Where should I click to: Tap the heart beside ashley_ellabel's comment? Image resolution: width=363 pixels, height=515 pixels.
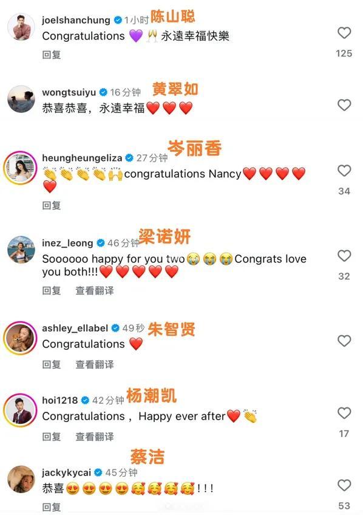coord(344,341)
